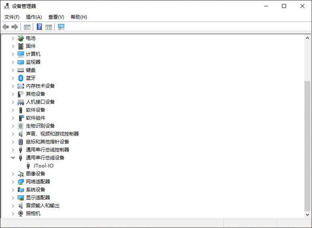Screen dimensions: 312x228
Task: Click the USB icon beside 通用串行总线控制器
Action: (x=20, y=150)
